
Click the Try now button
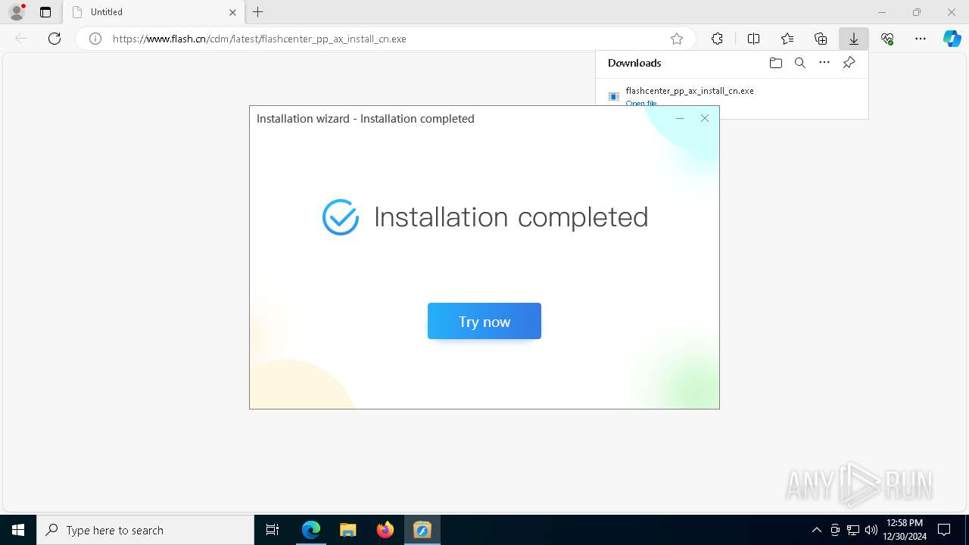click(484, 321)
